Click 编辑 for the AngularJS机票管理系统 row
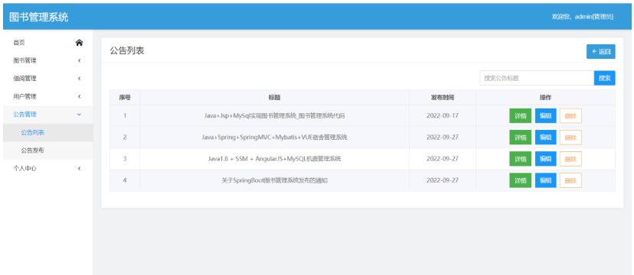 point(546,159)
